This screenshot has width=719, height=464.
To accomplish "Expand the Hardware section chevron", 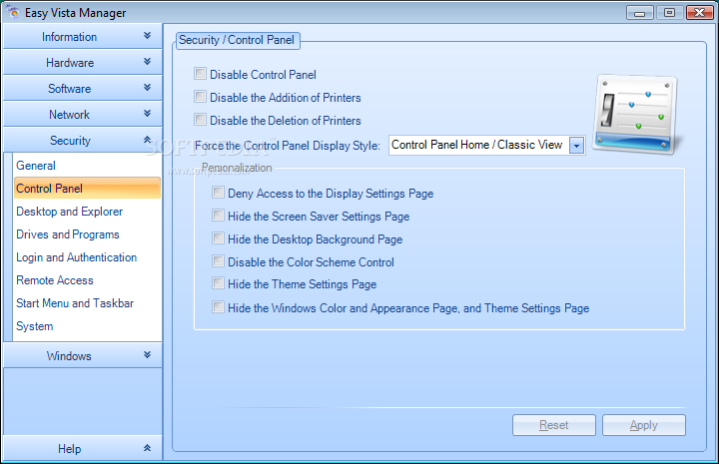I will [x=147, y=62].
